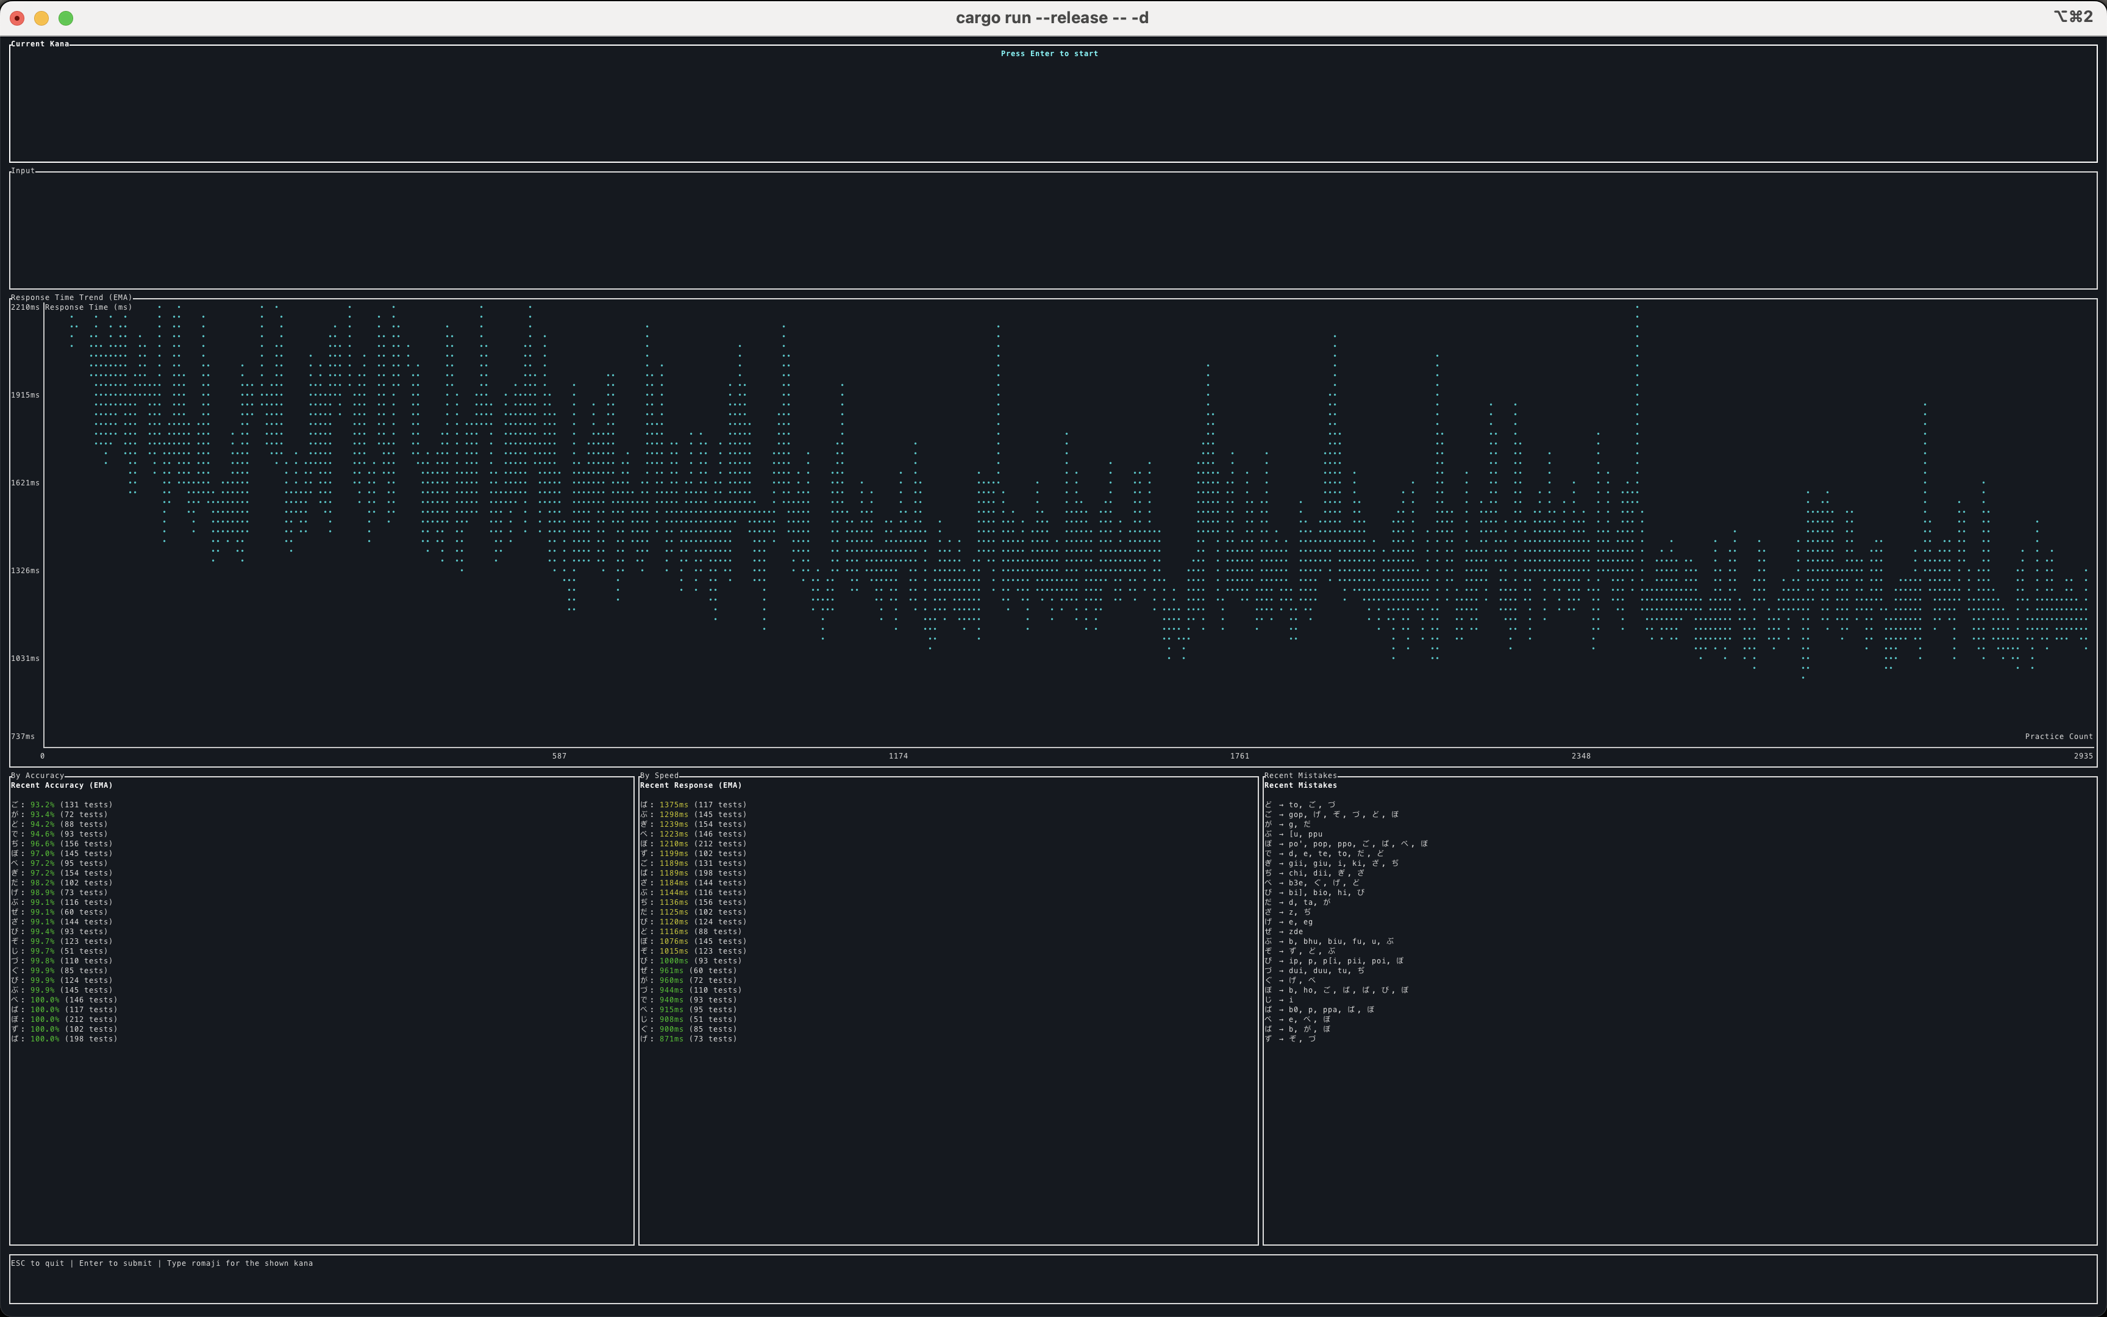Click the '1326ms' y-axis label

point(25,571)
